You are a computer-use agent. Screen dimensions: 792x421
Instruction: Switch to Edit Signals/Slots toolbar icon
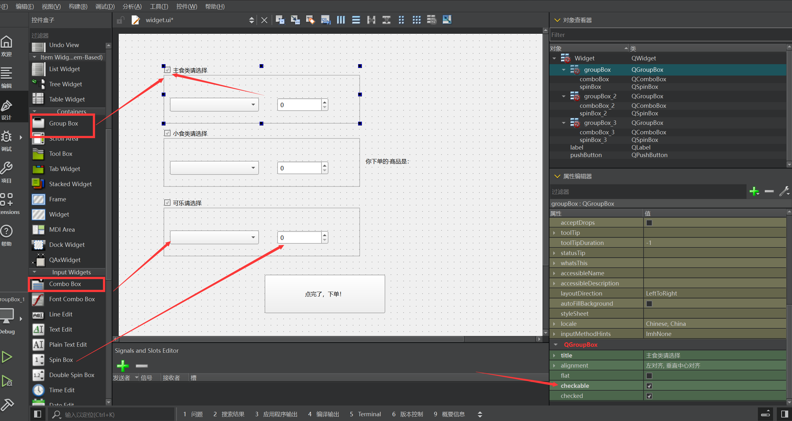coord(295,20)
